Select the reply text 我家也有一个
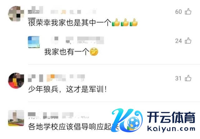The width and height of the screenshot is (200, 139). (67, 52)
